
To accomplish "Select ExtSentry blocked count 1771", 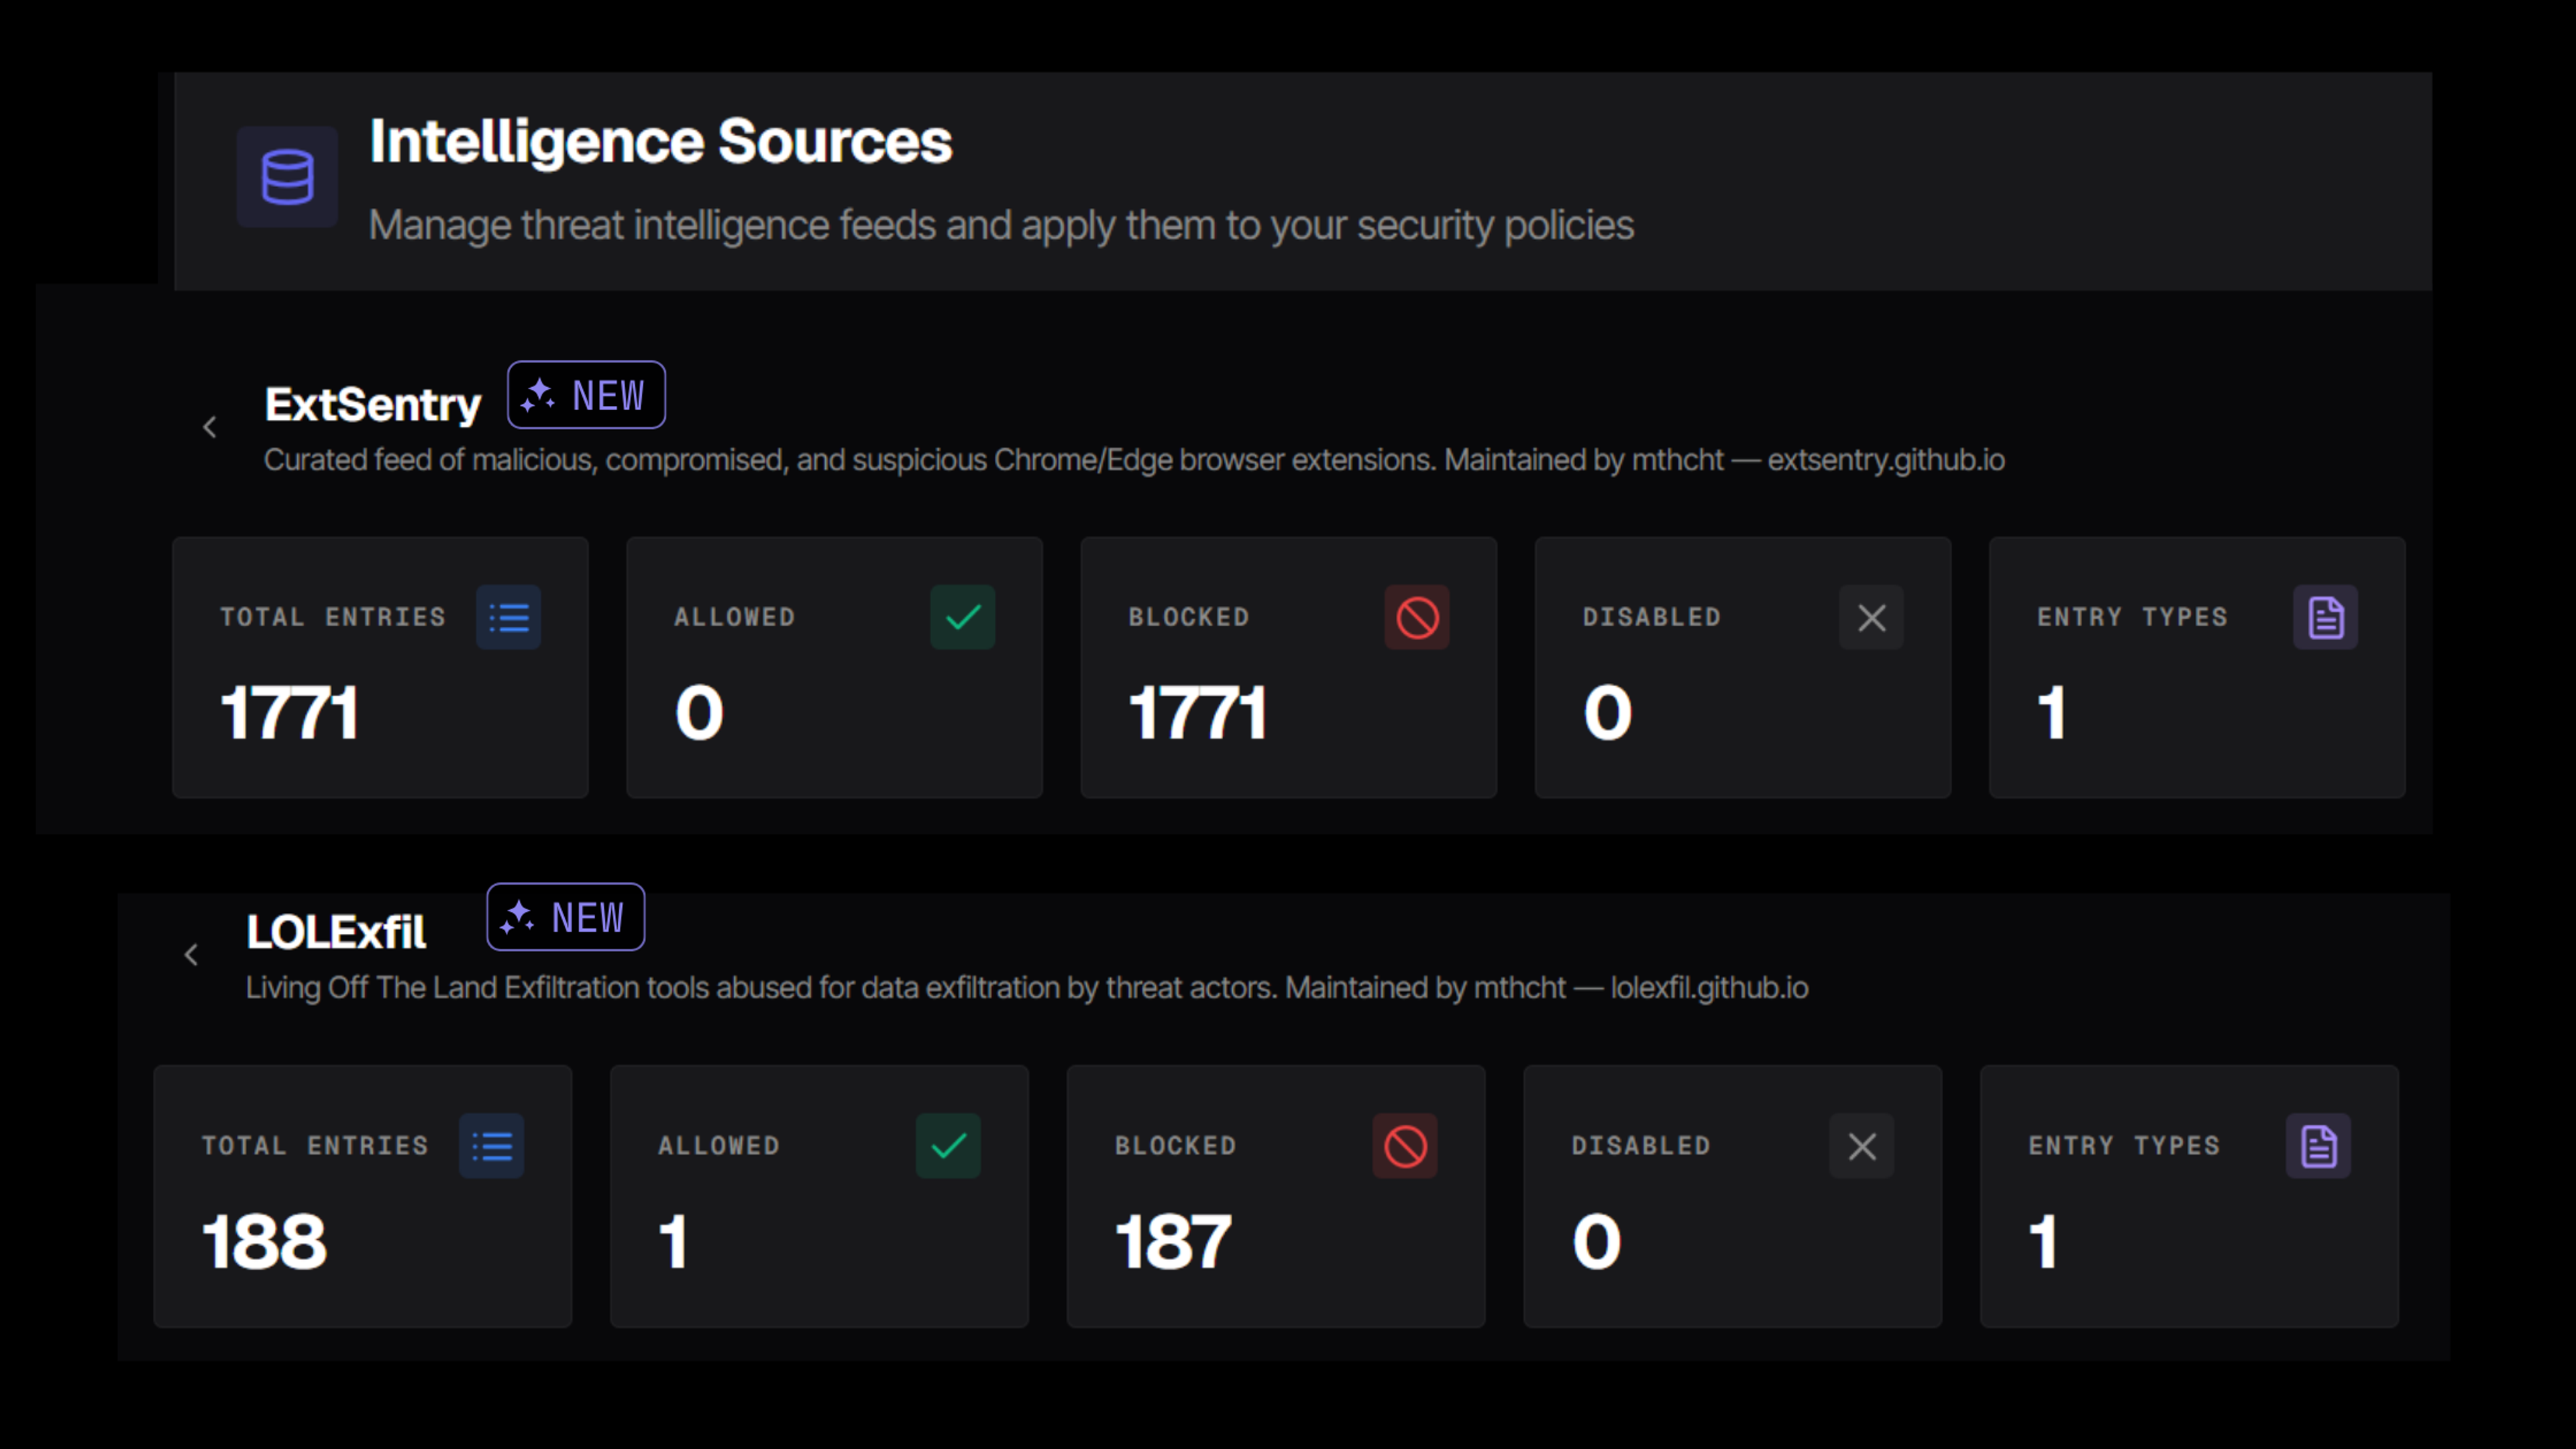I will [x=1198, y=713].
